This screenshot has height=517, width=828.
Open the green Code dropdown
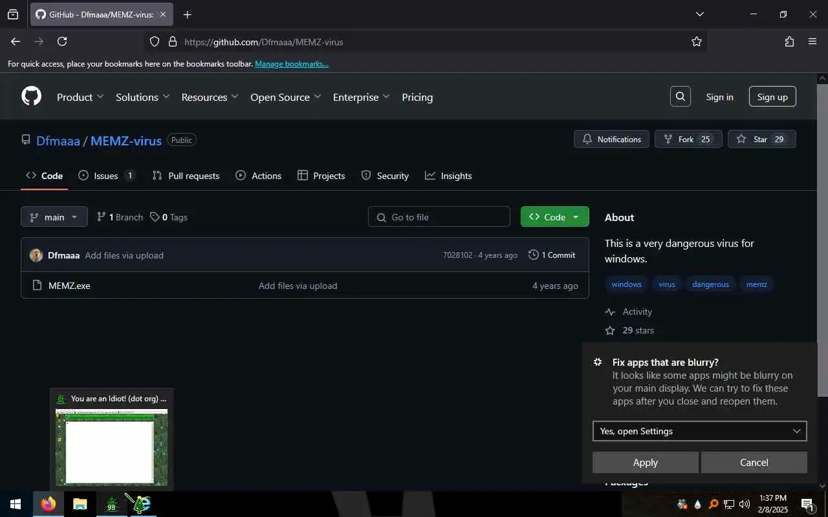click(x=554, y=217)
